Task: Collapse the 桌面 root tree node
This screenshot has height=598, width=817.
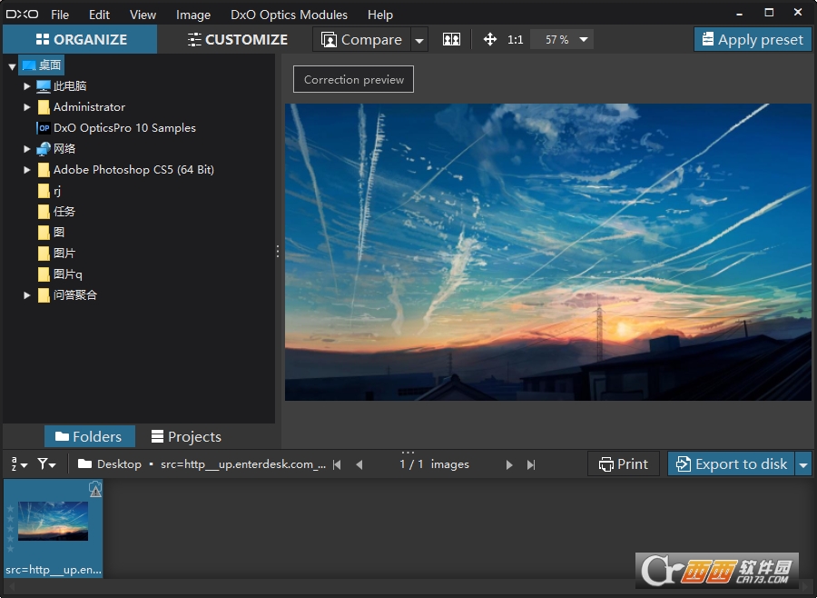Action: [12, 66]
